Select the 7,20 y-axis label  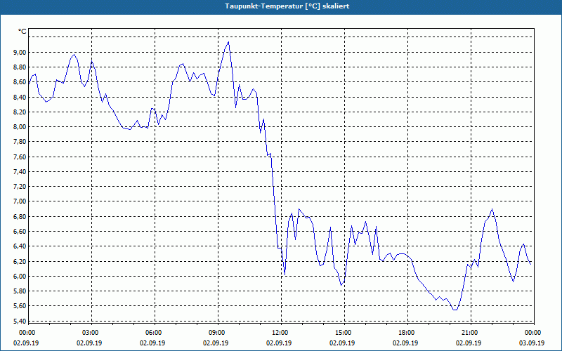(x=19, y=187)
